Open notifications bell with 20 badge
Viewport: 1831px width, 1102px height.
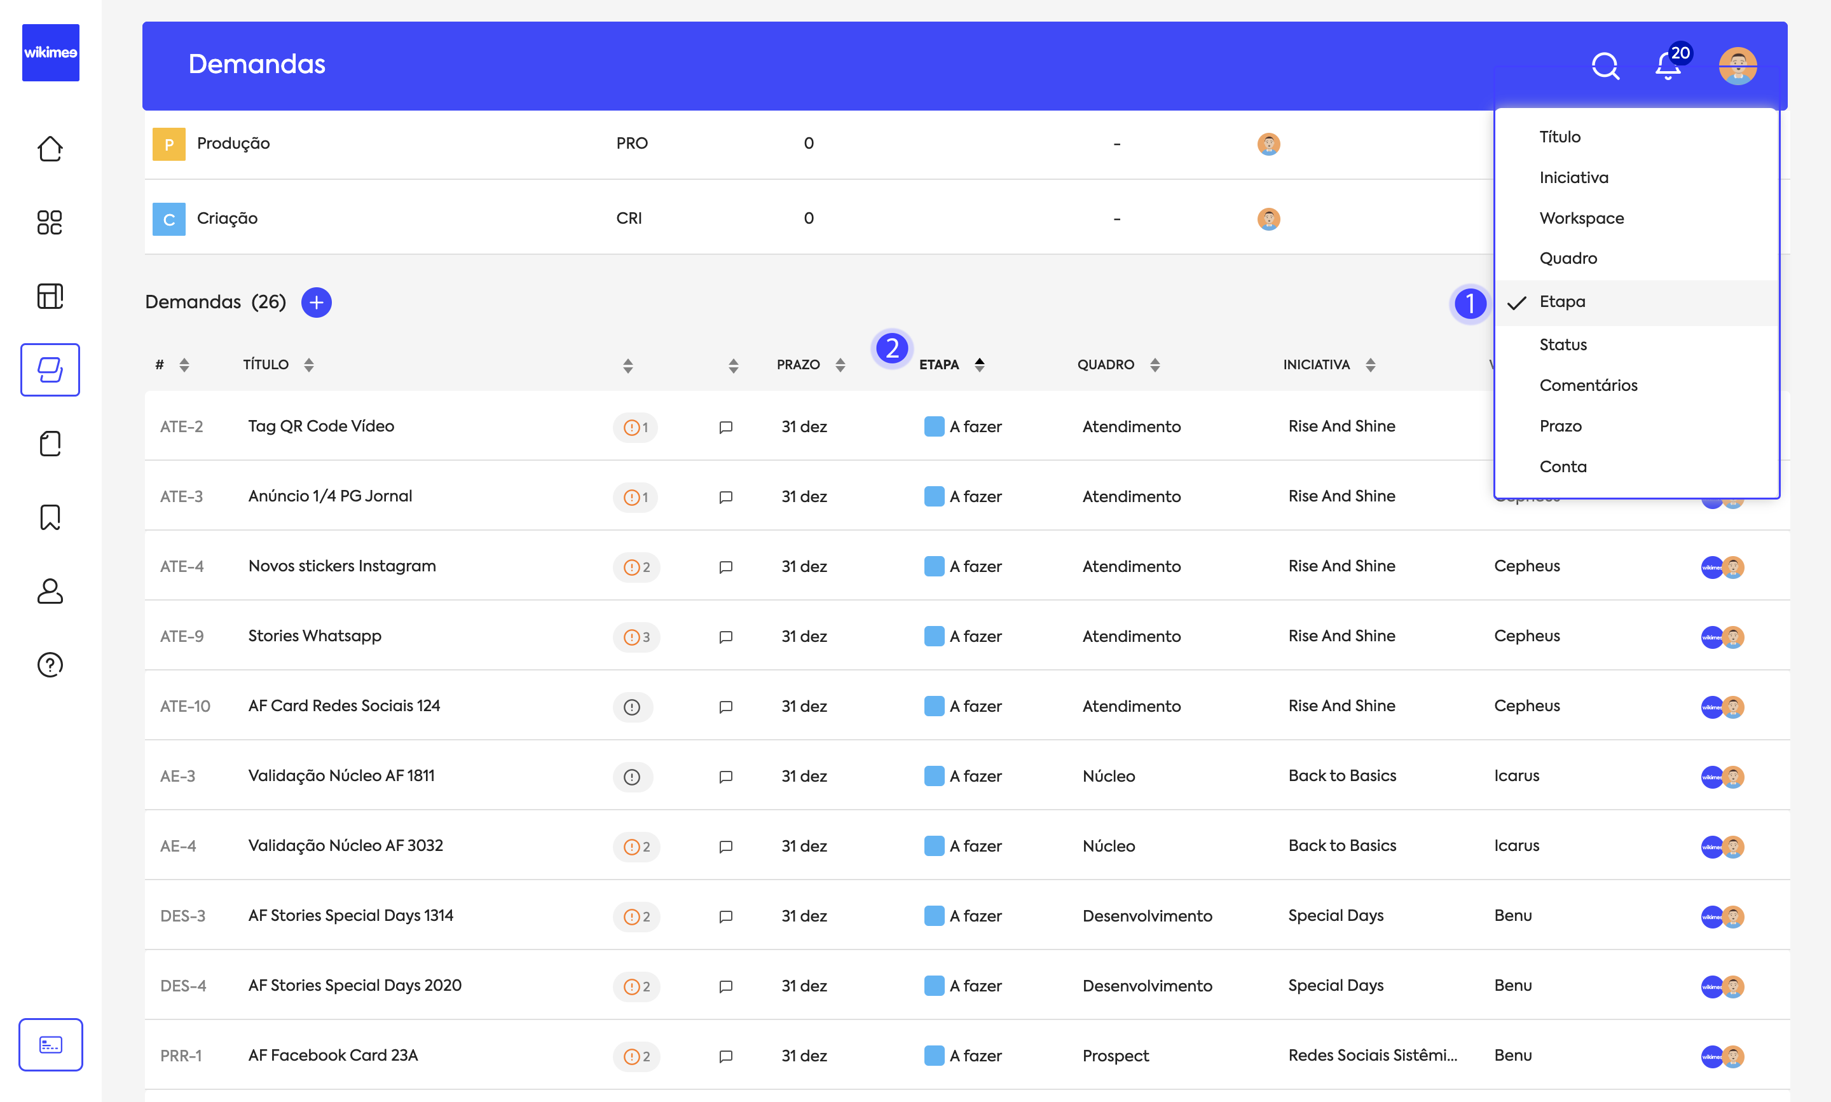point(1668,65)
